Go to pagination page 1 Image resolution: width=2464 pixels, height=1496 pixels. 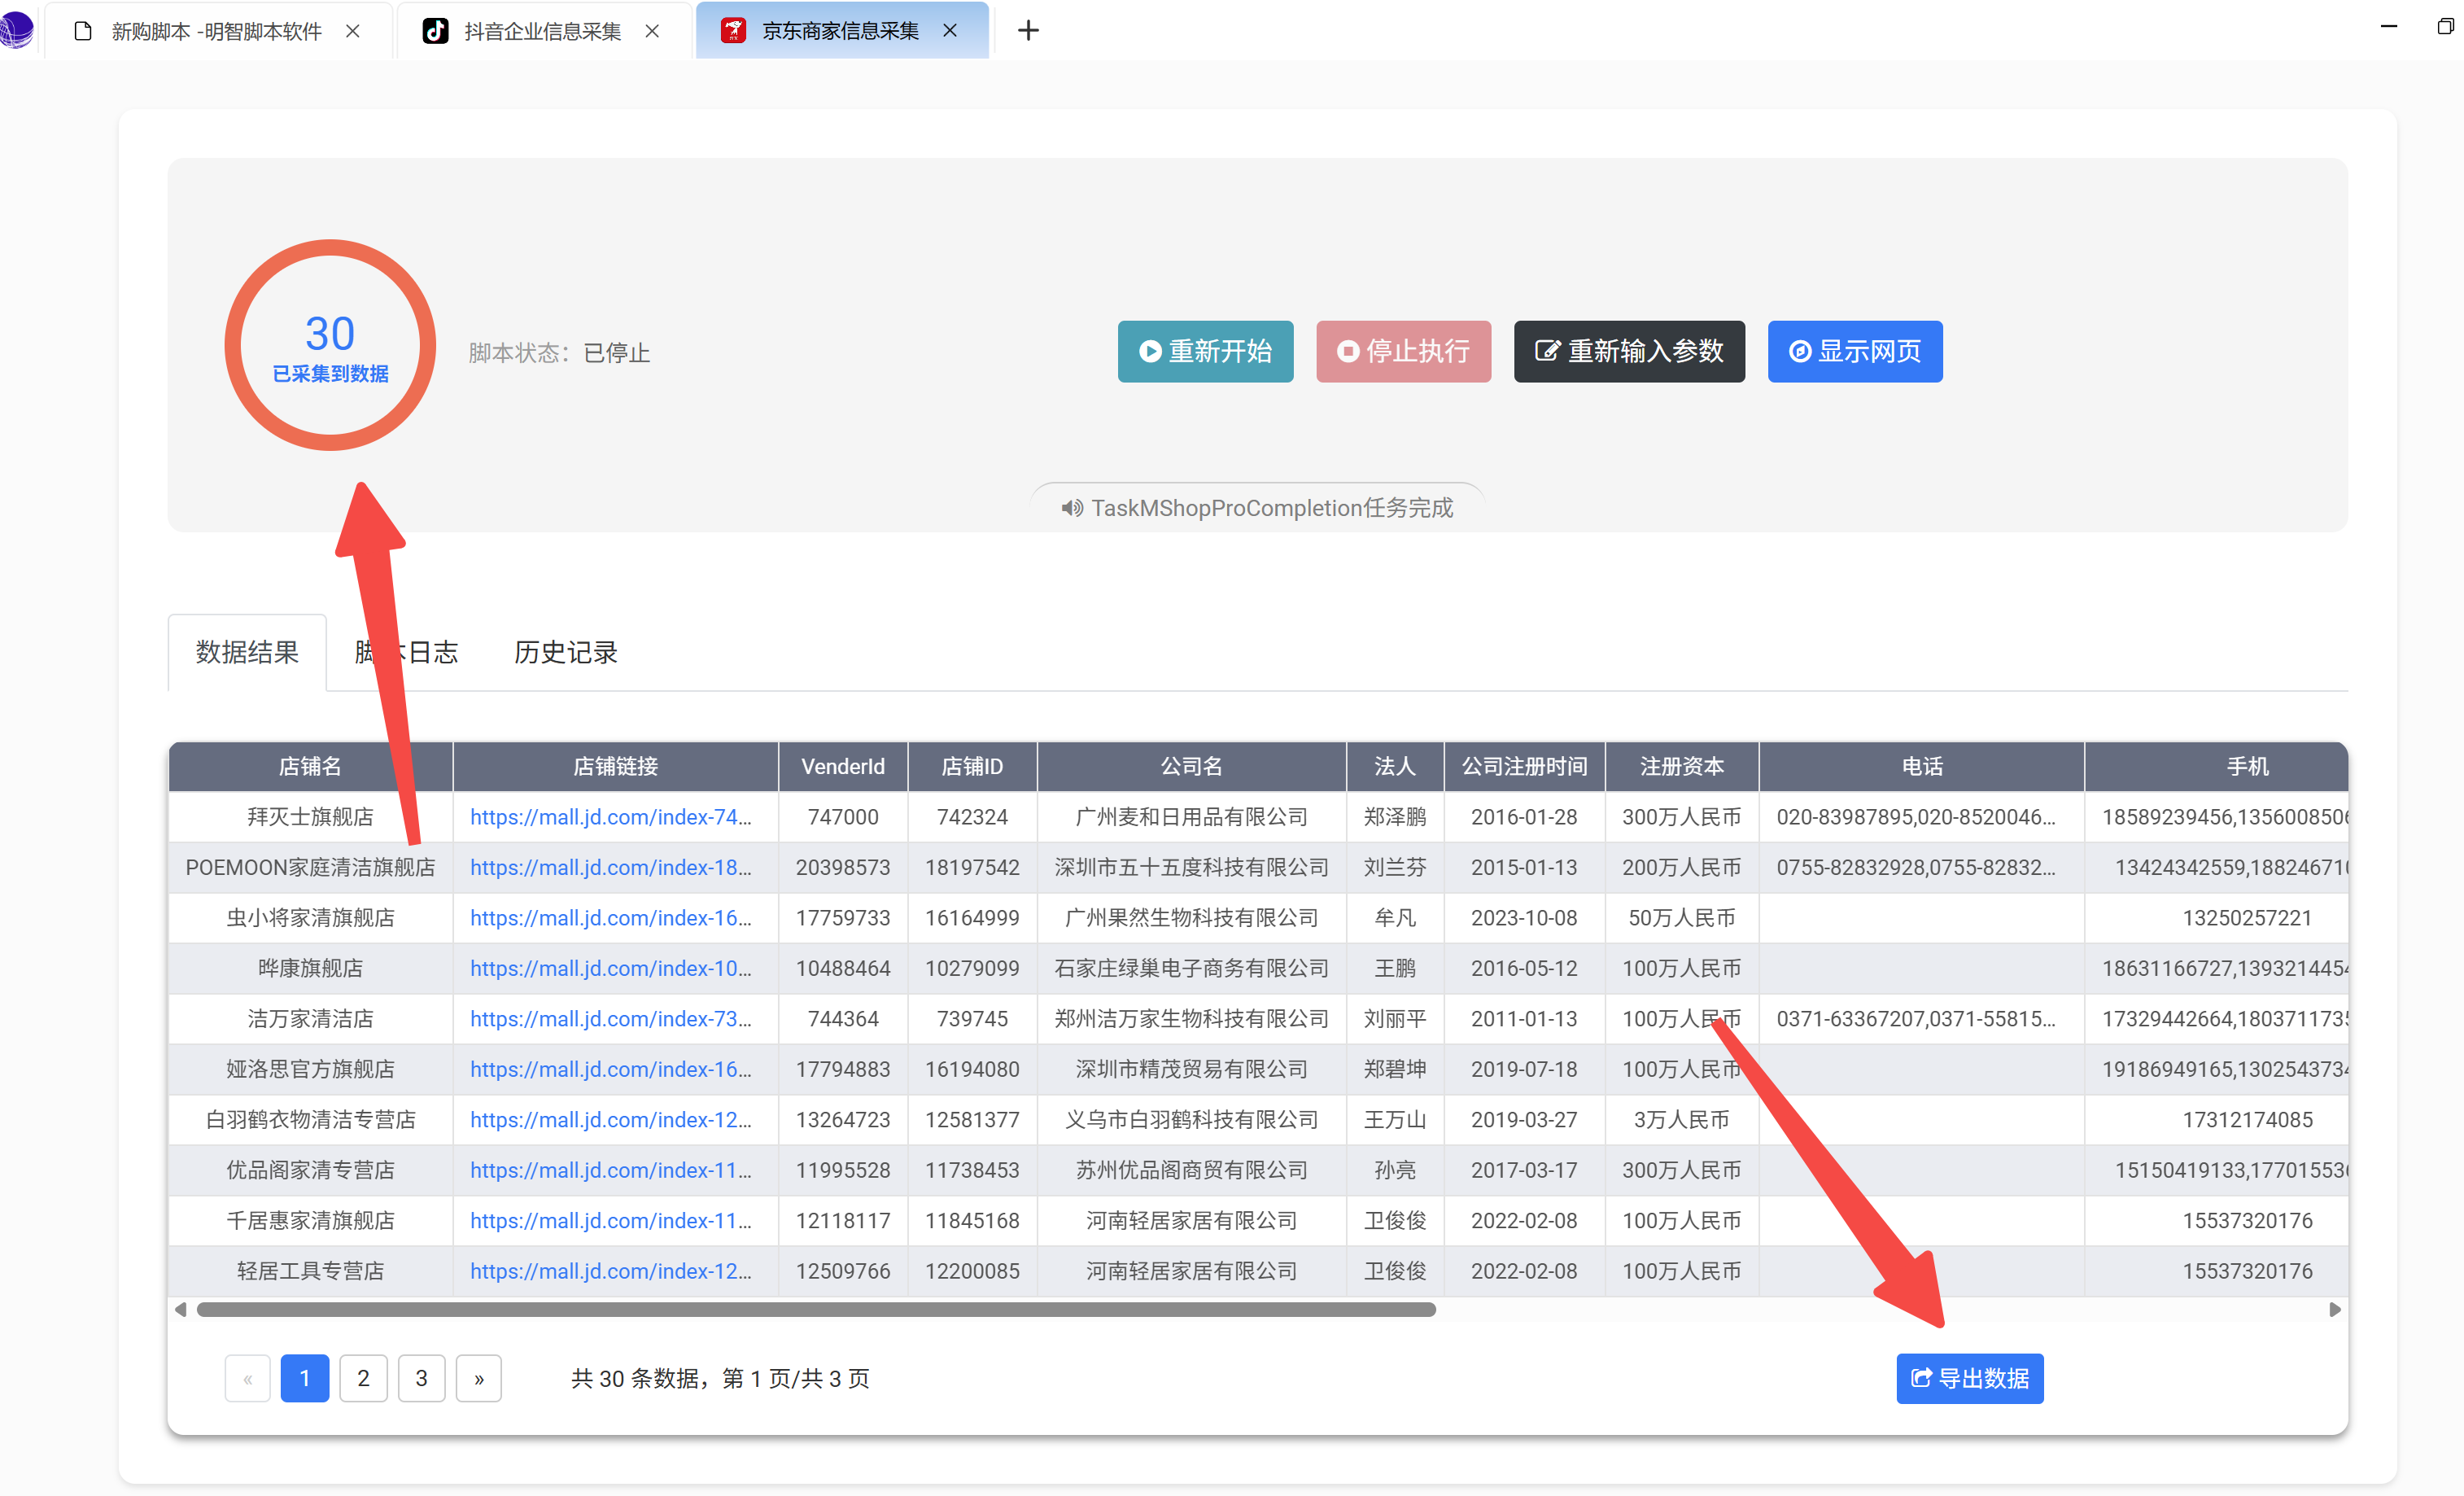[x=305, y=1378]
